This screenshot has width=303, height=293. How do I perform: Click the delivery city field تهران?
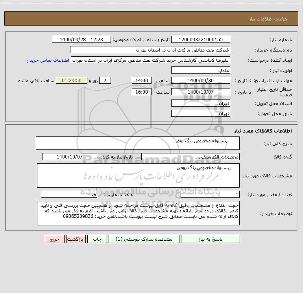click(201, 113)
